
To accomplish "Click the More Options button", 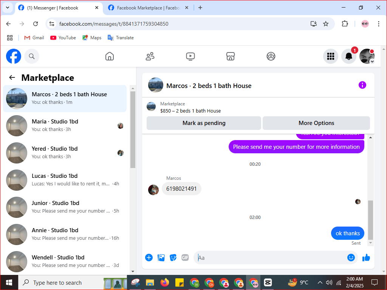I will coord(316,123).
